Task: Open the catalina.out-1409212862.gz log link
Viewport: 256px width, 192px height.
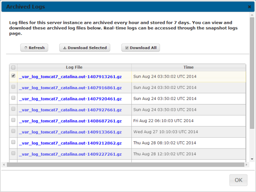Action: click(x=70, y=143)
